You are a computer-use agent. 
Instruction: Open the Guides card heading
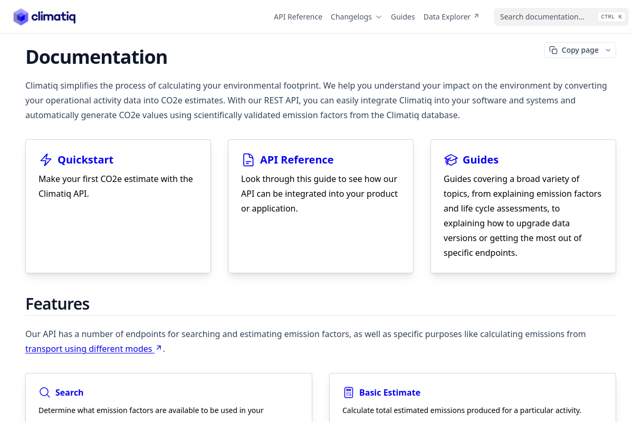click(x=481, y=160)
